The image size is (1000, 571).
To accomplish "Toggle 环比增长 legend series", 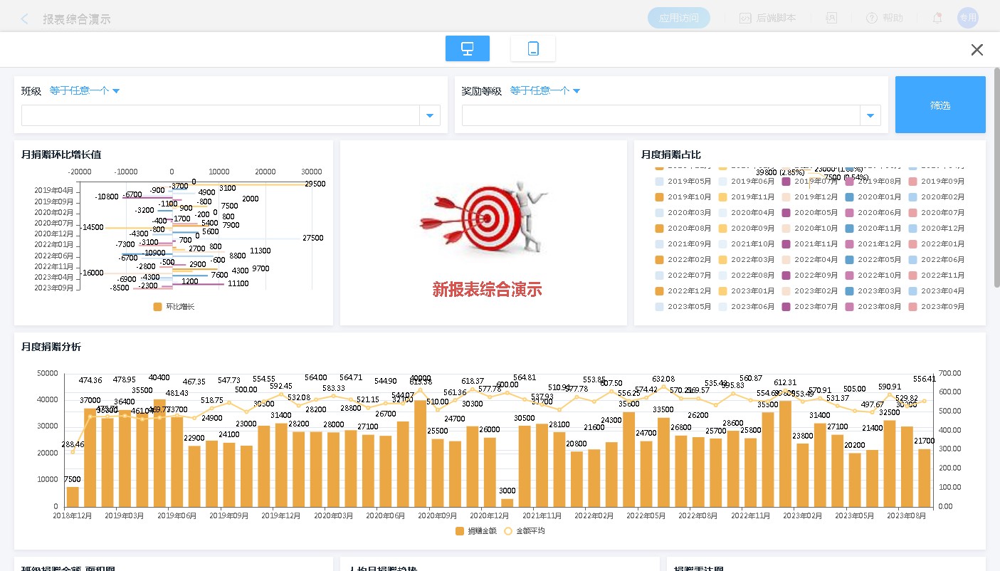I will click(x=174, y=307).
